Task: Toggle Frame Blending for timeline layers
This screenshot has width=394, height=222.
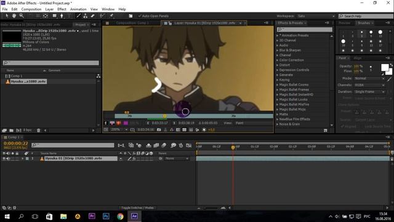Action: click(156, 146)
